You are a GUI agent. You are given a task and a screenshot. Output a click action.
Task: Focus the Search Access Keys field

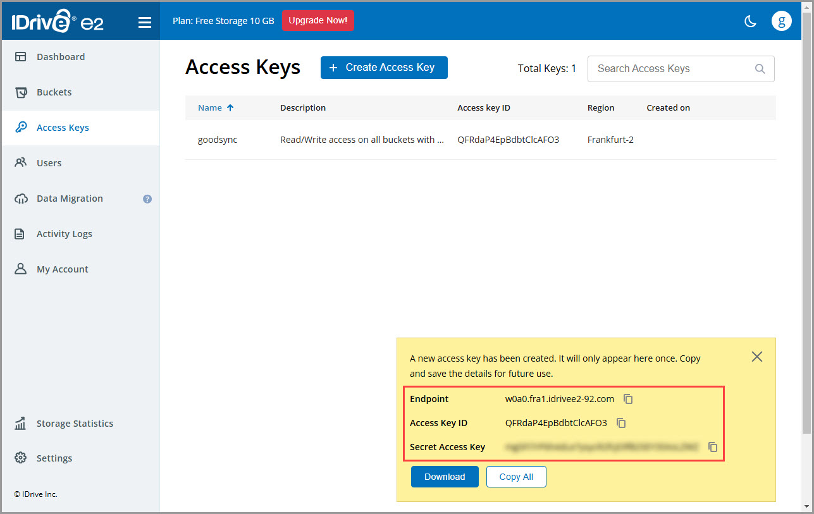[x=681, y=69]
